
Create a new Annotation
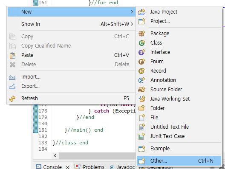179,80
